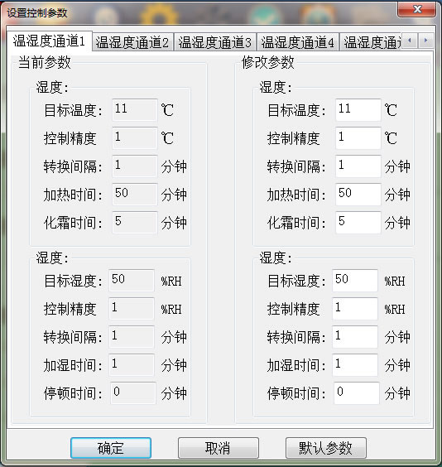Switch to 温湿度通道2 tab
The image size is (442, 467).
(132, 42)
